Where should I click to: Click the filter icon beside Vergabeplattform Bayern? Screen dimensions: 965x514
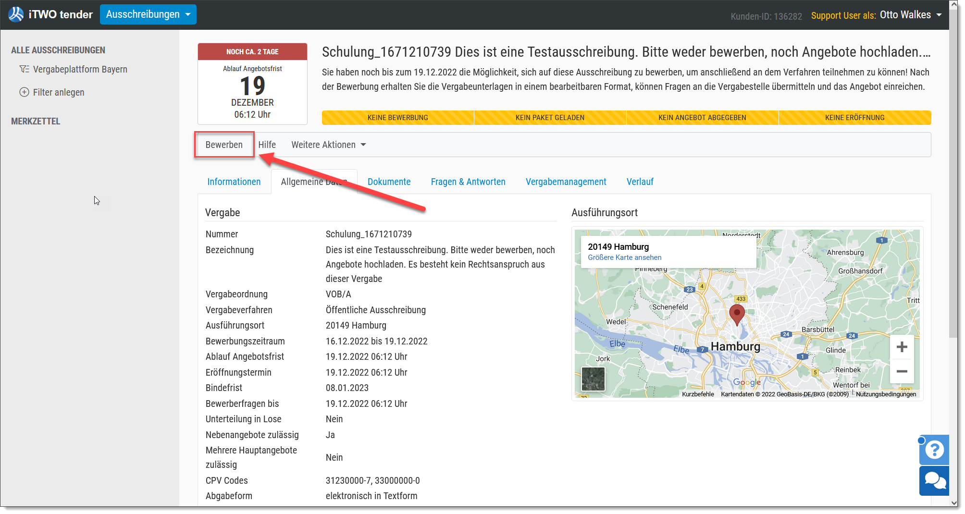coord(24,69)
